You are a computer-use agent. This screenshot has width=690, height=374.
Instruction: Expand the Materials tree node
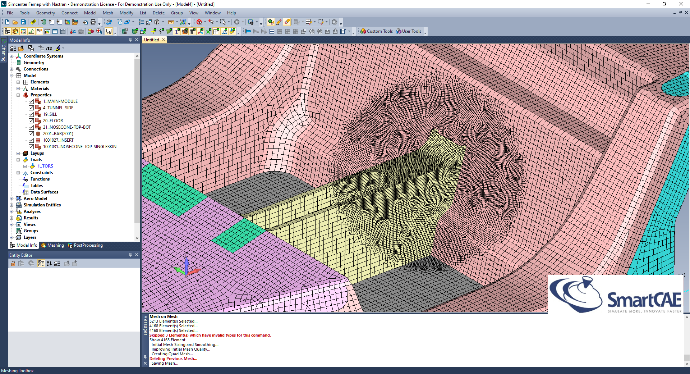[18, 88]
